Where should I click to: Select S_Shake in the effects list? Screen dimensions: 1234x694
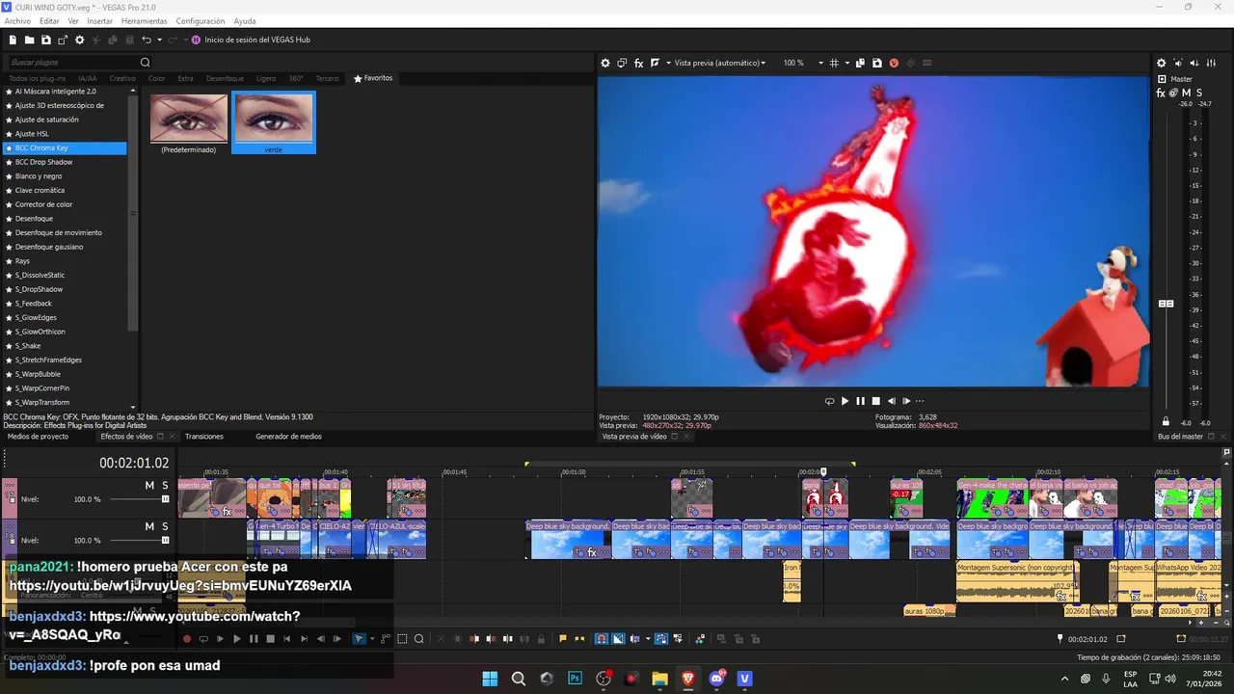28,346
